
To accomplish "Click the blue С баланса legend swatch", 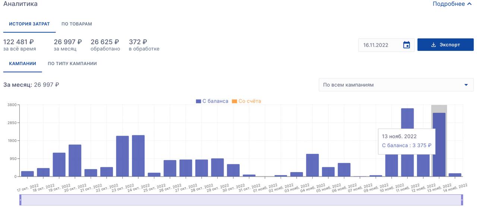I will click(x=199, y=101).
